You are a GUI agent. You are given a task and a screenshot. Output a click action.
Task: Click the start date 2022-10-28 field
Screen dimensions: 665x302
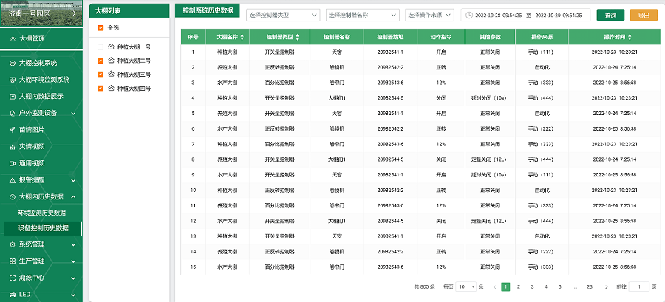pos(499,15)
